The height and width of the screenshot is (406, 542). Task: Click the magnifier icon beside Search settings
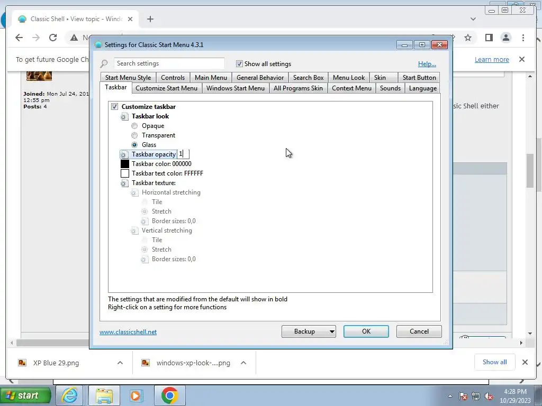point(104,63)
